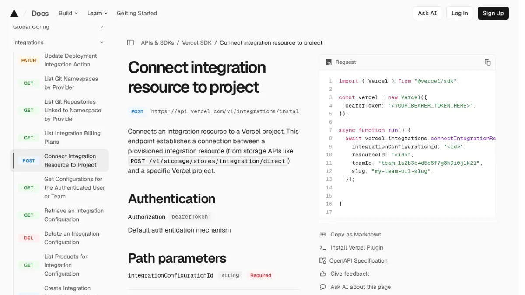Copy the request code snippet
525x295 pixels.
pos(487,62)
